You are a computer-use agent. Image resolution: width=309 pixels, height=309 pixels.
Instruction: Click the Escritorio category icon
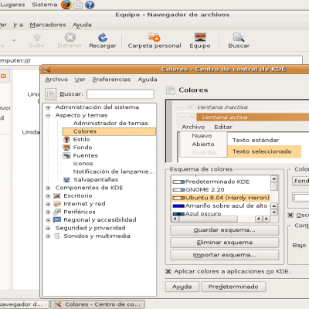point(57,196)
